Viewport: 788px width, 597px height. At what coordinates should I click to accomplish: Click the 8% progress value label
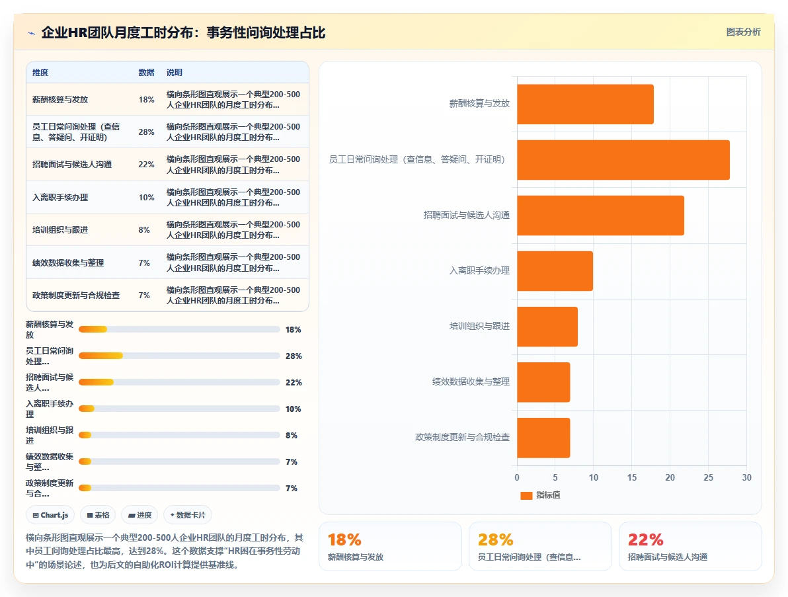(x=292, y=435)
